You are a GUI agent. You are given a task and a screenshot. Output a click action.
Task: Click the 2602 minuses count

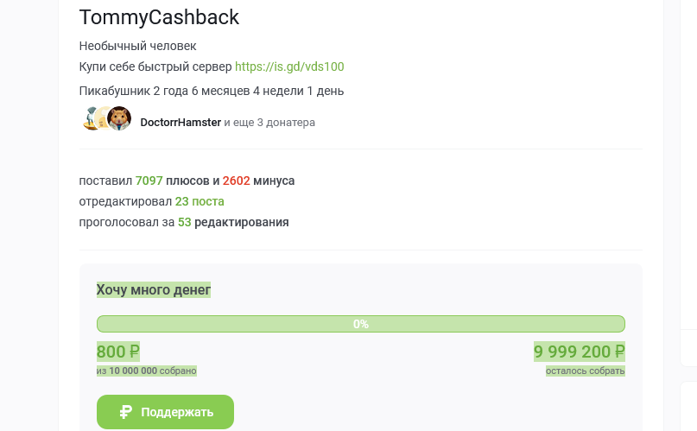tap(237, 181)
